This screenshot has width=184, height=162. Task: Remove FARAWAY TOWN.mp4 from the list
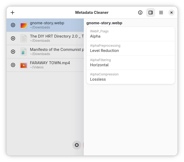pos(13,65)
